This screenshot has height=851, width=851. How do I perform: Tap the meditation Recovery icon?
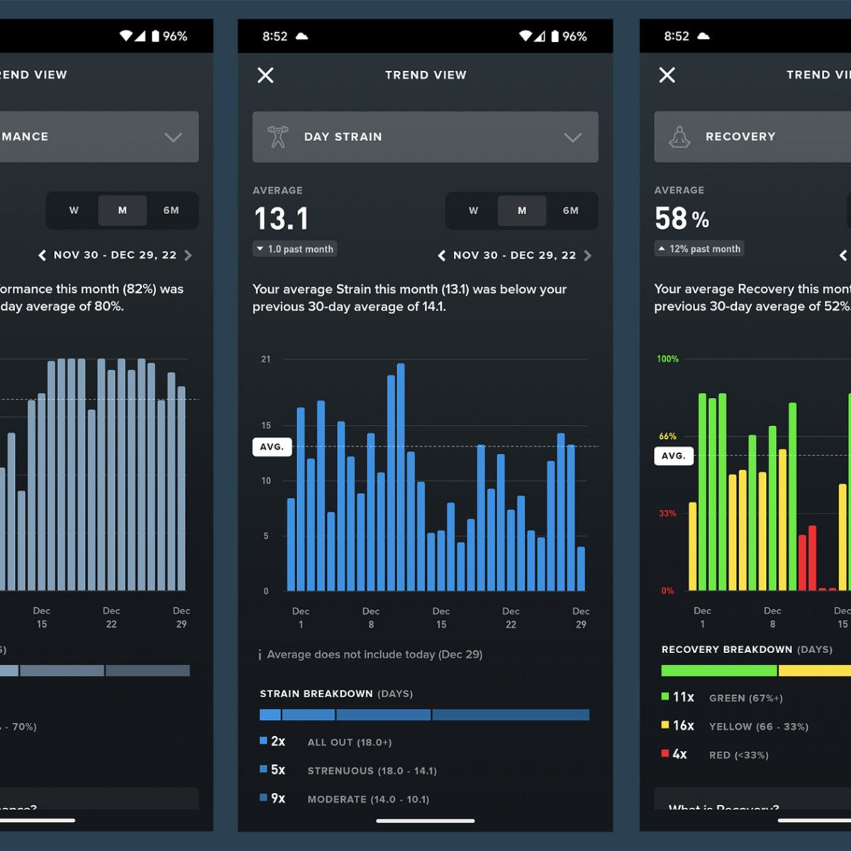point(679,137)
